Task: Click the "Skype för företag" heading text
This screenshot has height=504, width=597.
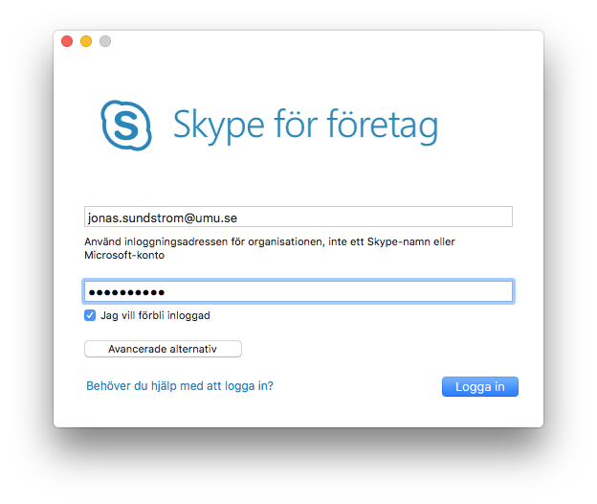Action: pos(306,126)
